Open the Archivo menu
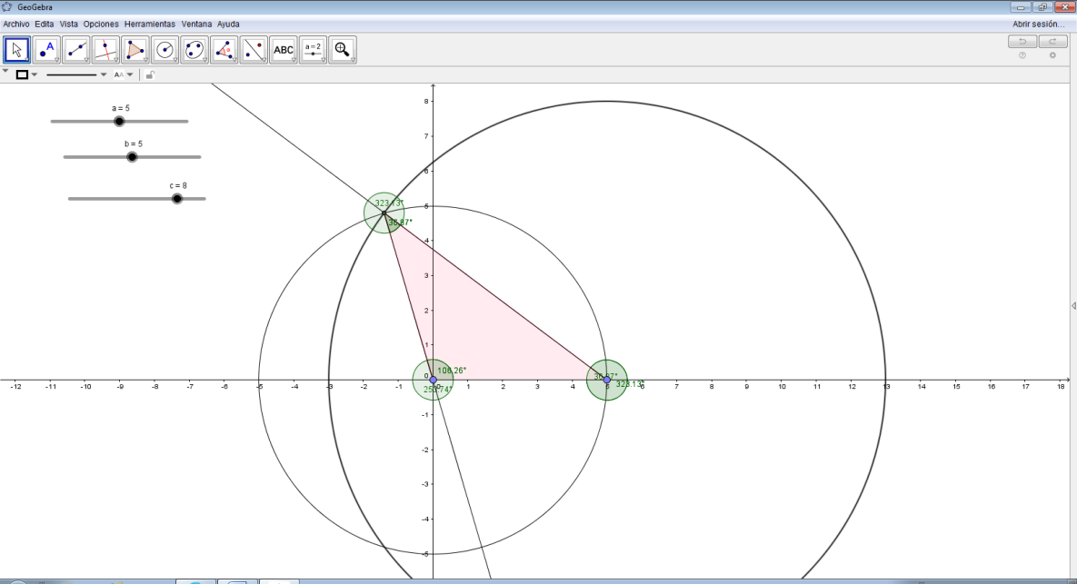1077x584 pixels. point(16,24)
